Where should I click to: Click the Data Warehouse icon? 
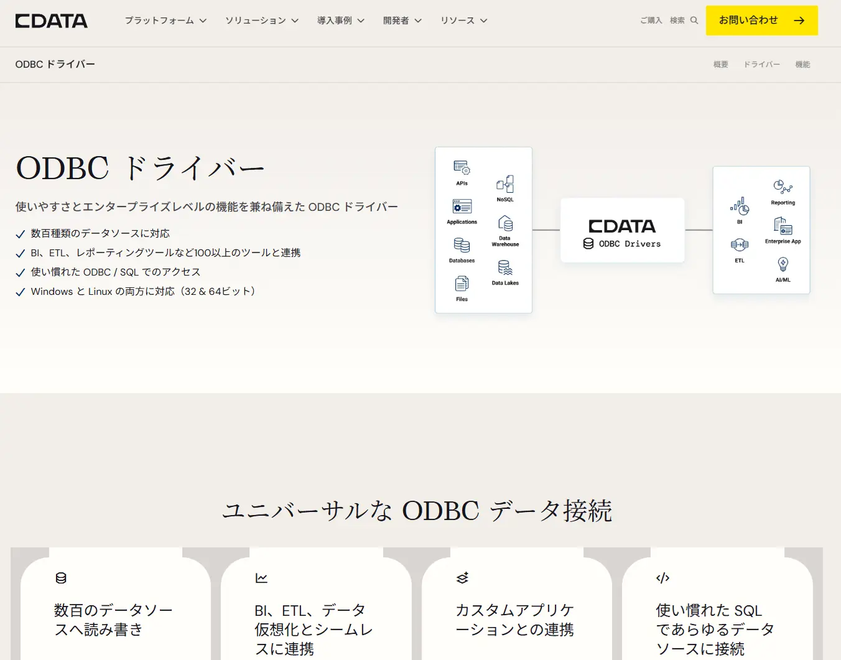point(505,223)
